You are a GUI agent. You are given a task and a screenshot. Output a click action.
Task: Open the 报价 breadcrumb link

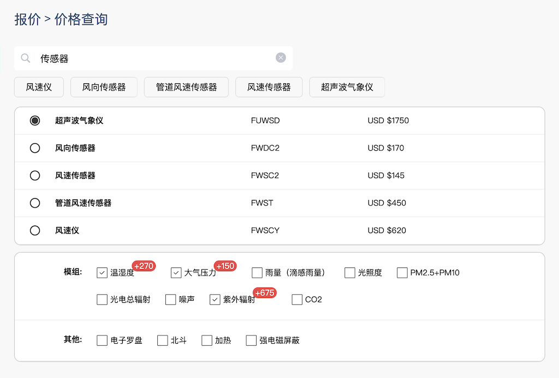[26, 19]
